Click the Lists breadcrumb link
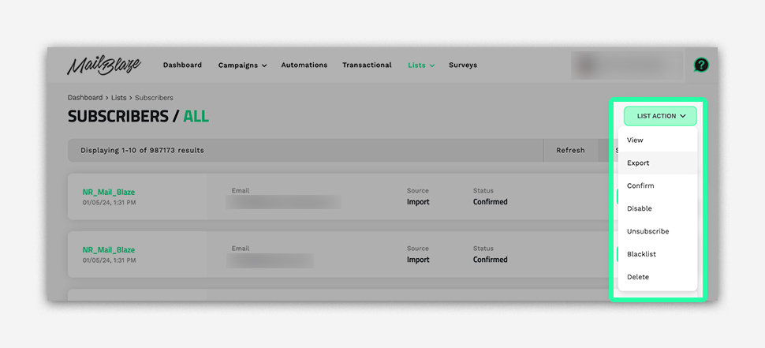 click(x=118, y=98)
